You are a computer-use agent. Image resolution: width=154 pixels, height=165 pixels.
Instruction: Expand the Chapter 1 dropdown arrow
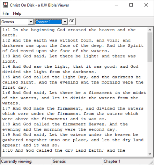pos(65,22)
